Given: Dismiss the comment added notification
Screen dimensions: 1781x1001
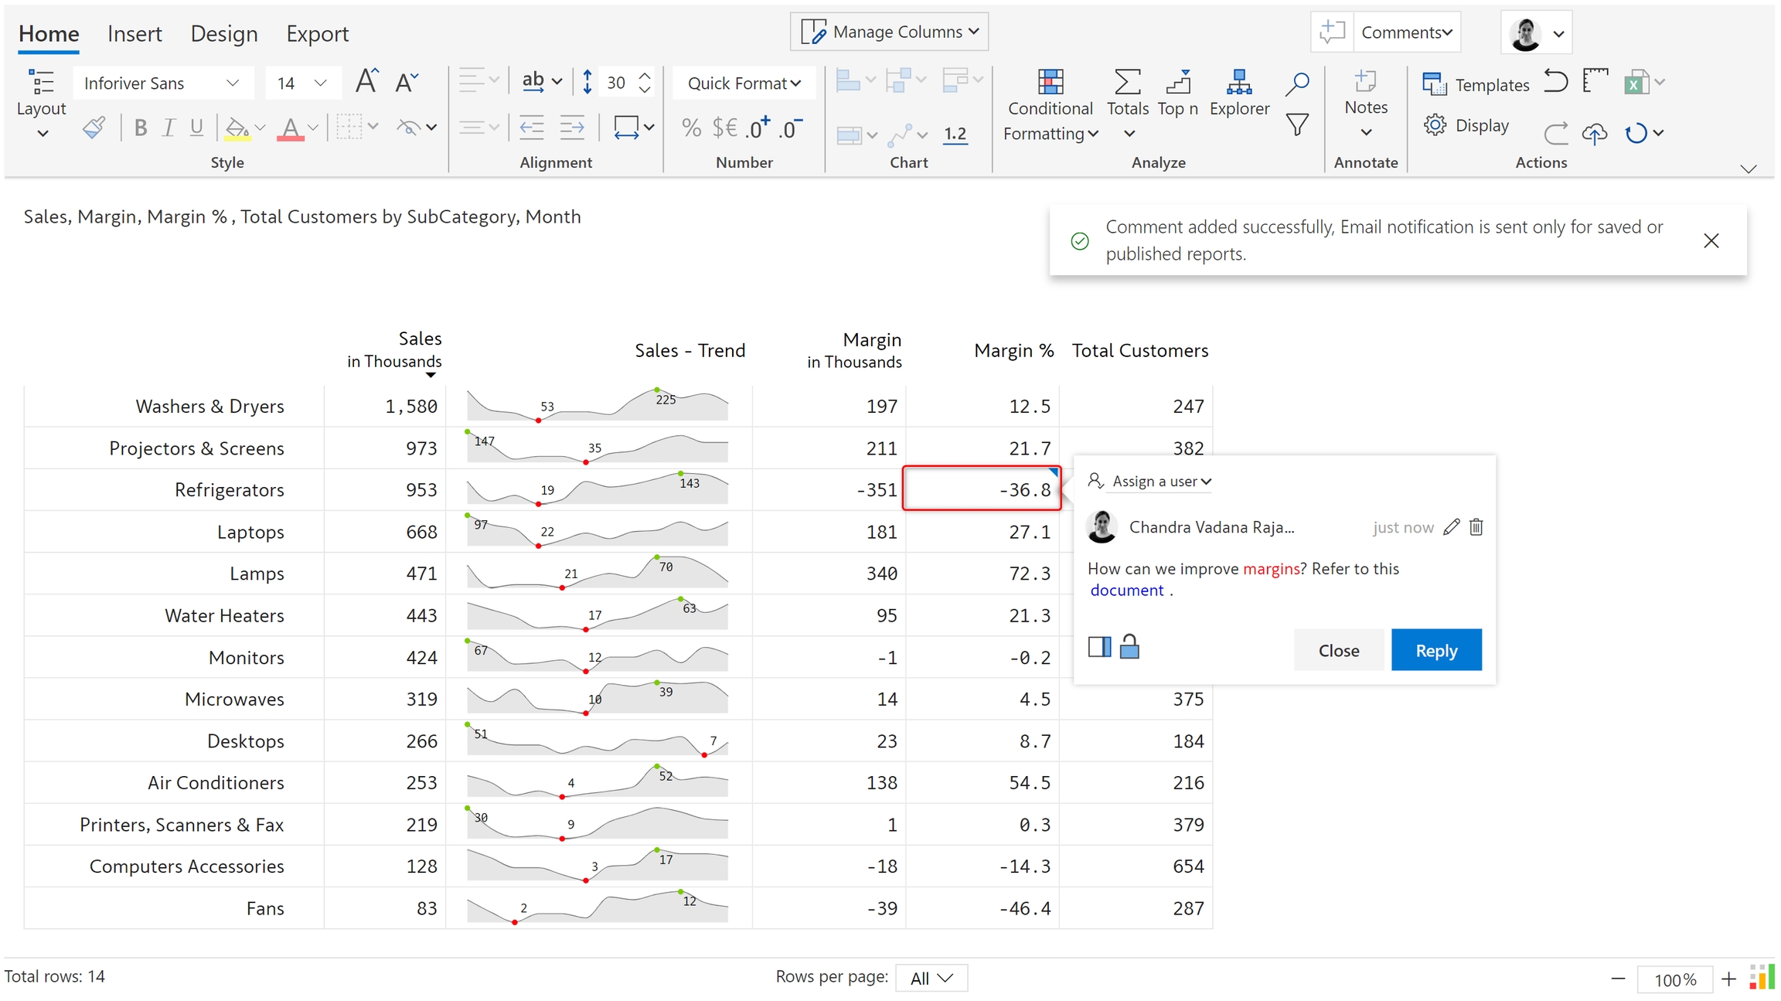Looking at the screenshot, I should point(1711,241).
